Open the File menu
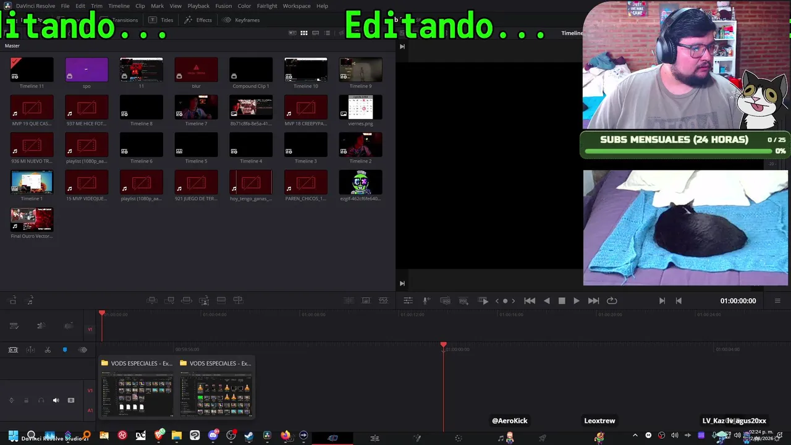The image size is (791, 445). (x=65, y=6)
